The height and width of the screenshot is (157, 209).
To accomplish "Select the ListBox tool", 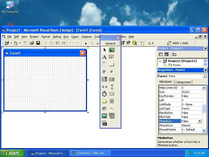I will coord(112,79).
